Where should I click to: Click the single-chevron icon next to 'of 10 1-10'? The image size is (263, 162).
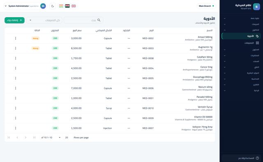25,137
